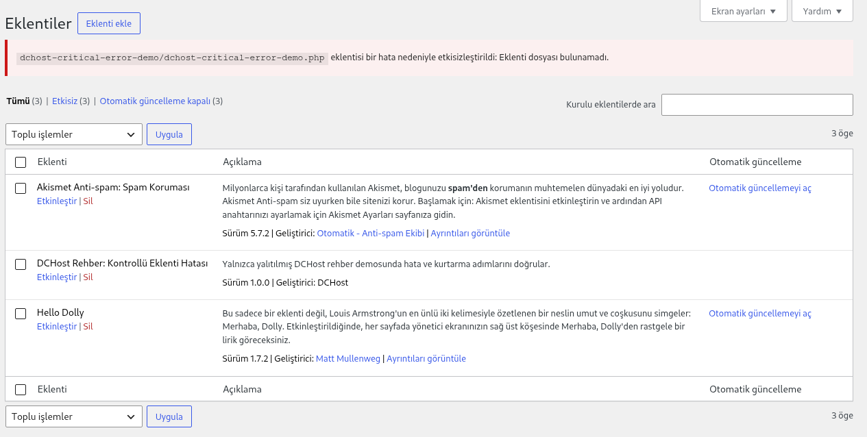Screen dimensions: 867x437
Task: Open the top Toplu işlemler dropdown
Action: (74, 134)
